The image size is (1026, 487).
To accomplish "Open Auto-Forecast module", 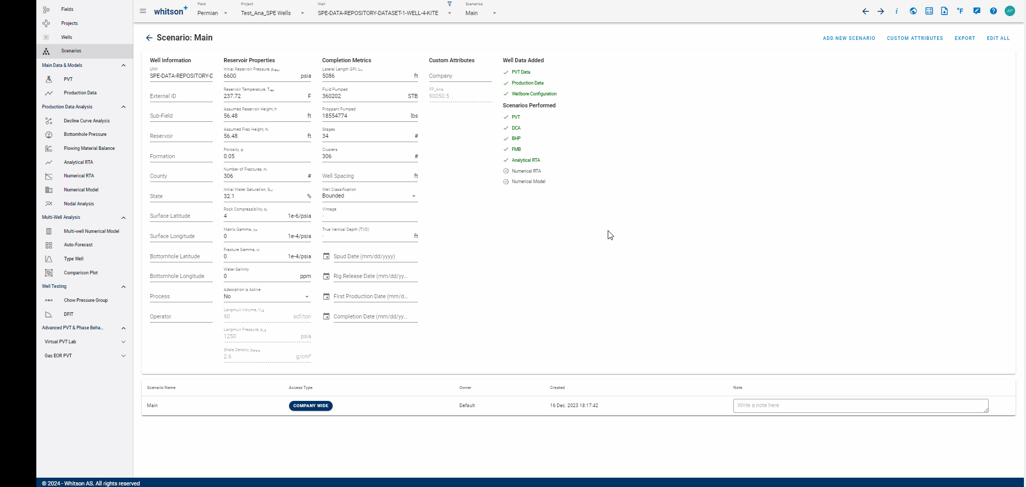I will (85, 245).
